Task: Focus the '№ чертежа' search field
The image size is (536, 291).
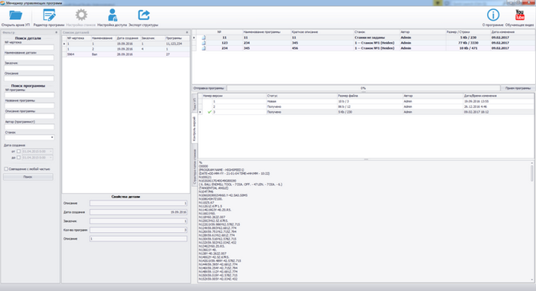Action: (29, 47)
